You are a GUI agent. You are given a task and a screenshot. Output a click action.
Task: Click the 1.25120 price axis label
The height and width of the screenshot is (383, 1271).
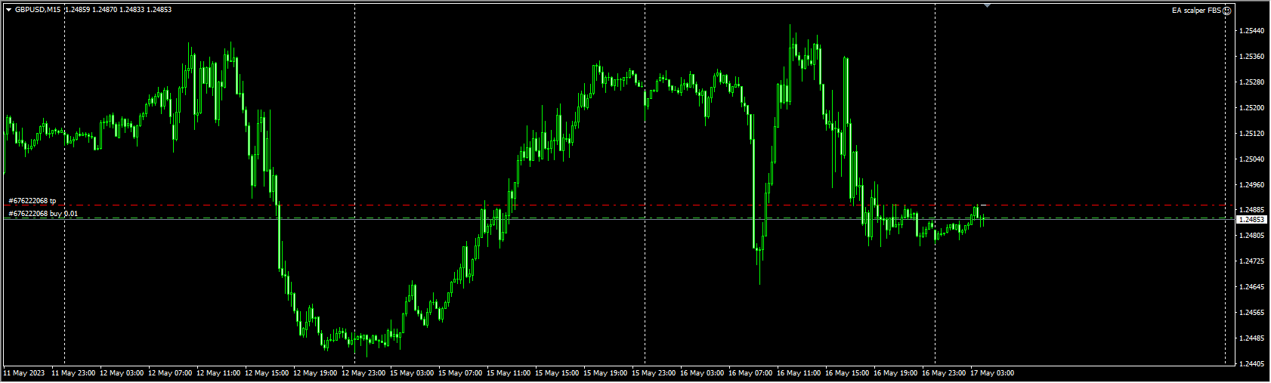[1252, 134]
